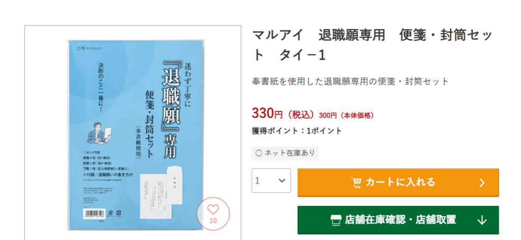Screen dimensions: 521x240
Task: Click the red 330円 price text
Action: tap(267, 114)
